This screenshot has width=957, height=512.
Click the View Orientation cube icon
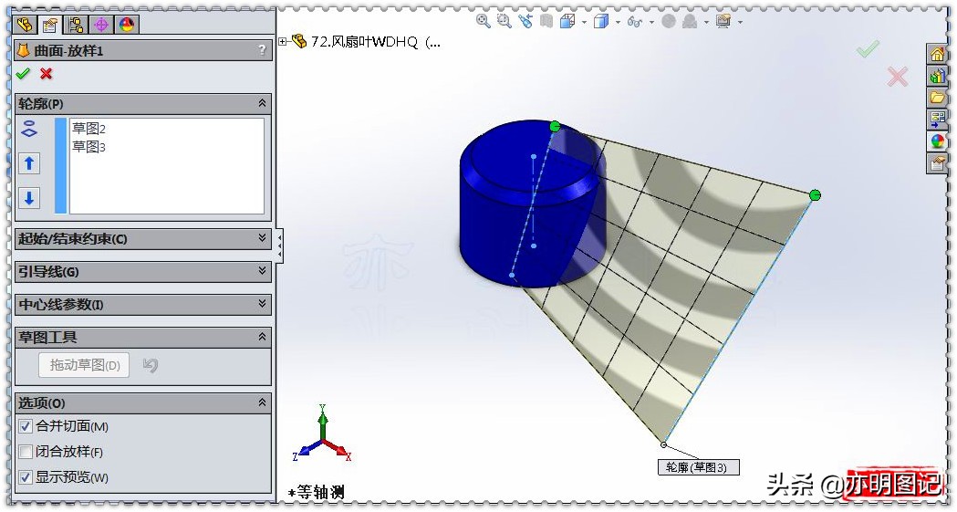click(x=567, y=21)
